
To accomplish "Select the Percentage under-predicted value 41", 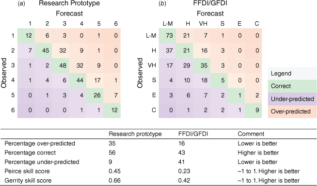I will point(181,162).
